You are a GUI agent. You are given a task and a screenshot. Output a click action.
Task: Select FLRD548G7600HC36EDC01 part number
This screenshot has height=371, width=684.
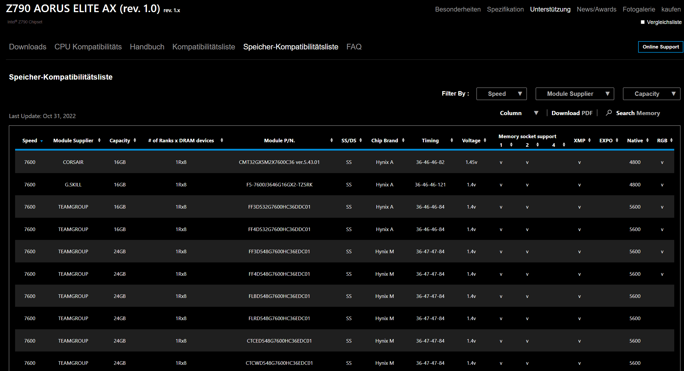(279, 318)
